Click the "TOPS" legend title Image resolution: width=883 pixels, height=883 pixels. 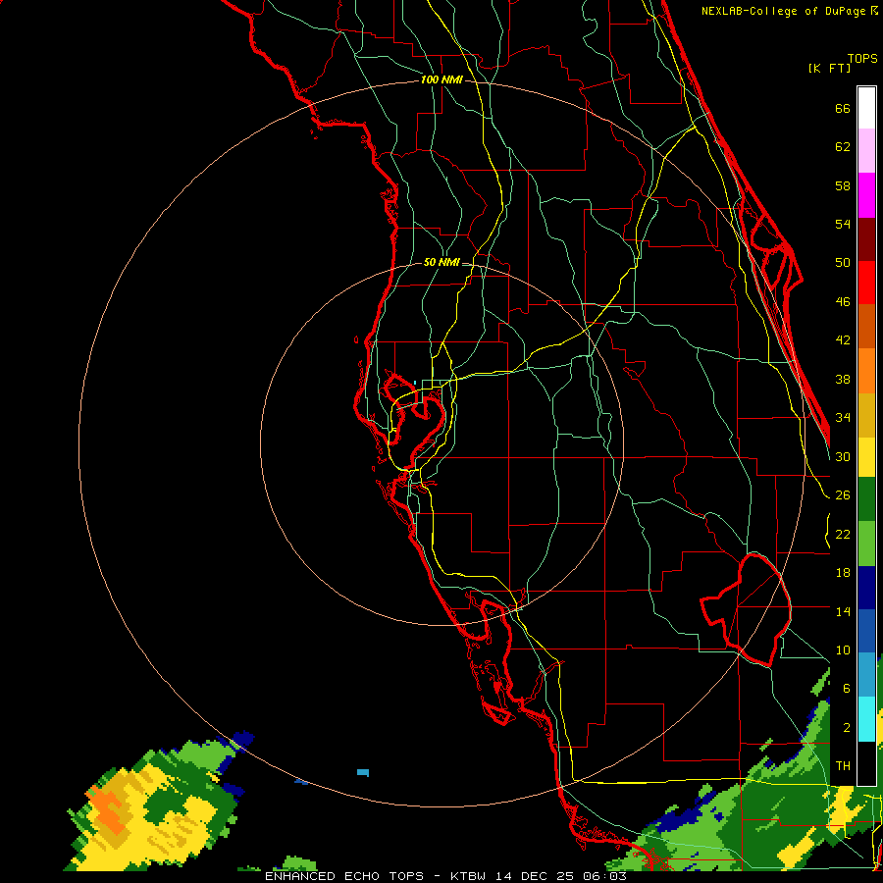pyautogui.click(x=862, y=59)
